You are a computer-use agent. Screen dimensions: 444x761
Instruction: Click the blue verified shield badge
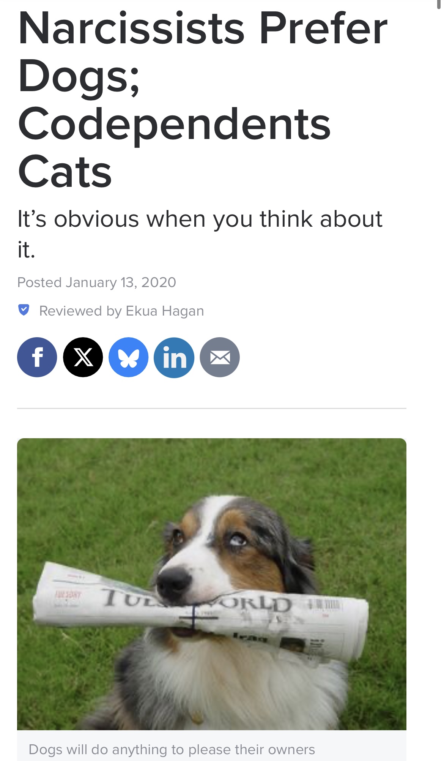click(x=24, y=310)
